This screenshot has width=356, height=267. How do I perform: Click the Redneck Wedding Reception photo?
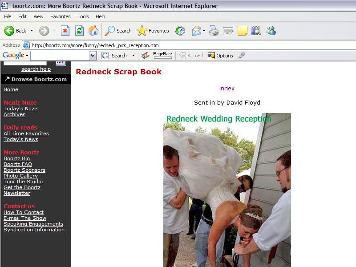(x=227, y=191)
